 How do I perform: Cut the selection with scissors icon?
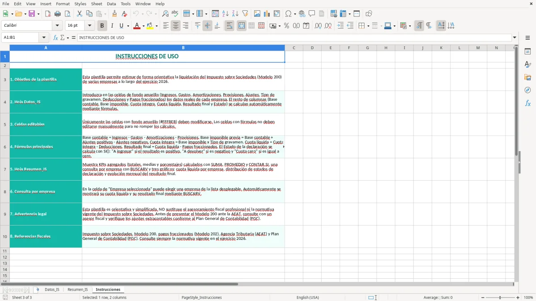tap(80, 14)
